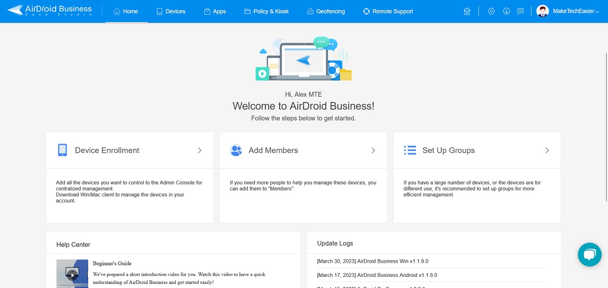This screenshot has height=288, width=608.
Task: Click the Add Members people icon
Action: coord(236,150)
